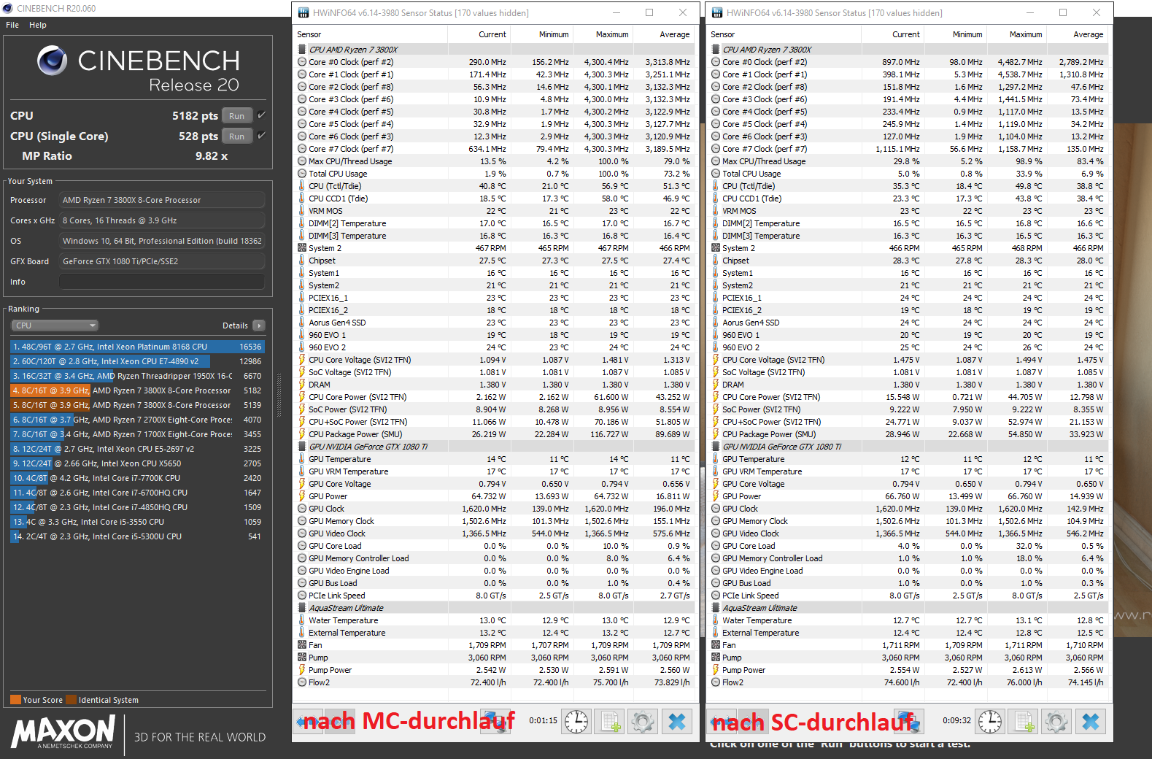Reset min/max with the clock icon, left HWiNFO
This screenshot has width=1152, height=759.
pyautogui.click(x=576, y=722)
